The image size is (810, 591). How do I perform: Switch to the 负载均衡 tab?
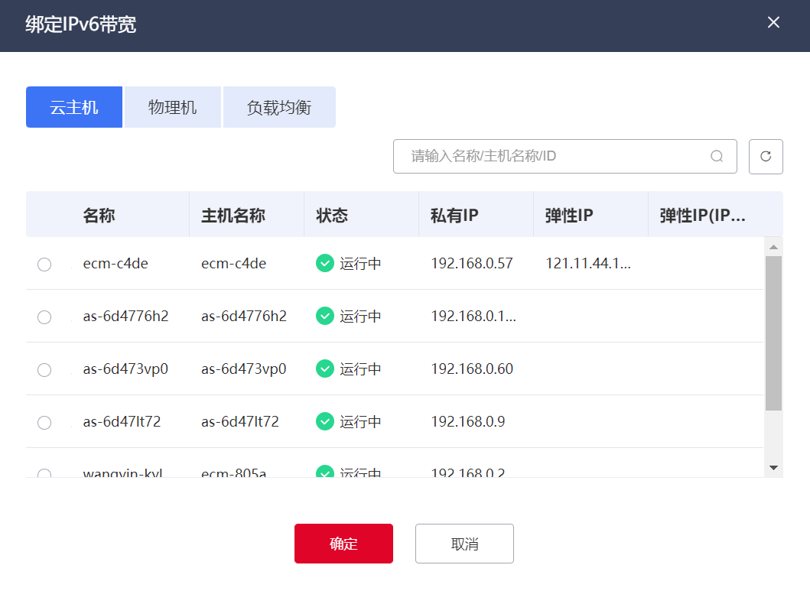[278, 106]
